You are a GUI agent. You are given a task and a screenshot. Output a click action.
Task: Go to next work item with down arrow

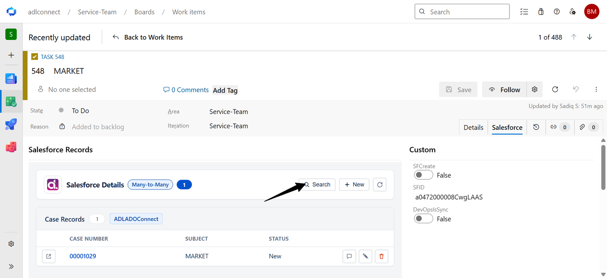click(x=590, y=37)
